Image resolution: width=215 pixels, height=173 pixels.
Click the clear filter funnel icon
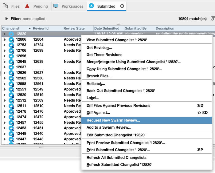(x=213, y=18)
